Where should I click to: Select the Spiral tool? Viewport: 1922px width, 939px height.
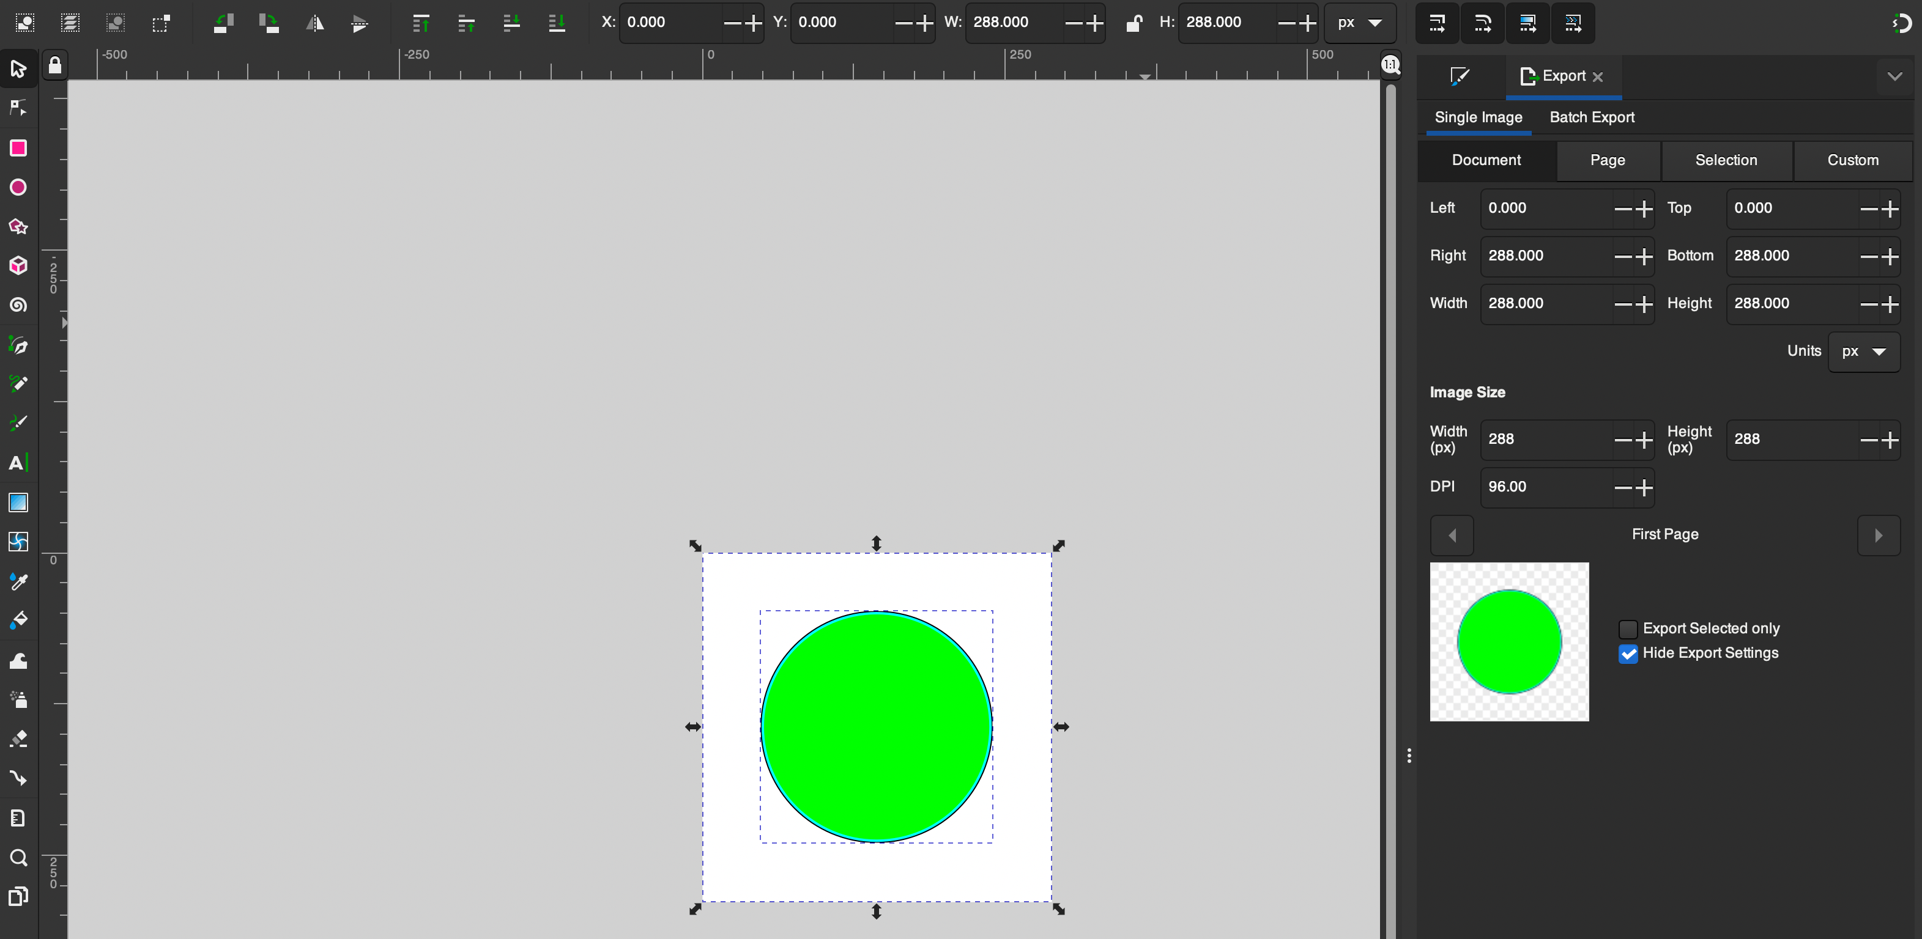[18, 305]
